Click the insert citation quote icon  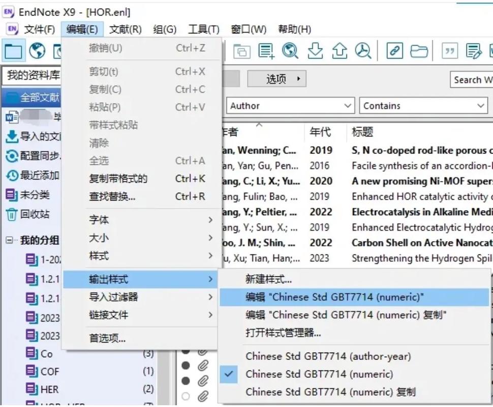click(x=450, y=51)
